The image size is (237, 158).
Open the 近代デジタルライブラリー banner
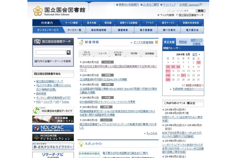(50, 146)
